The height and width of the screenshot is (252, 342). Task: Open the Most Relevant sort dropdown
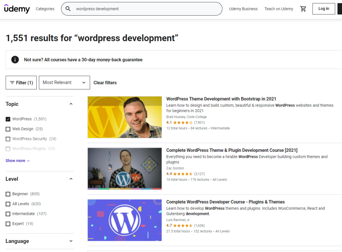coord(64,82)
